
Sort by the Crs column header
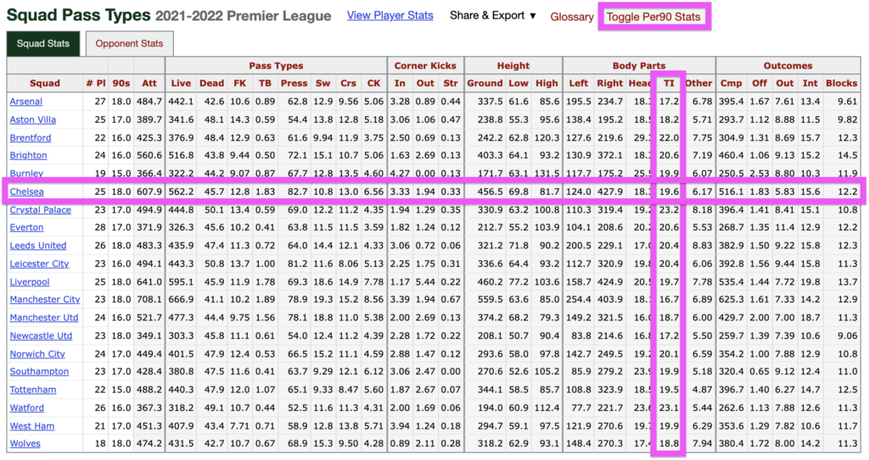[348, 83]
